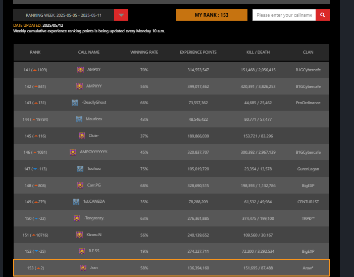354x277 pixels.
Task: Click the rank badge icon beside -DeadlyGhost
Action: tap(75, 103)
